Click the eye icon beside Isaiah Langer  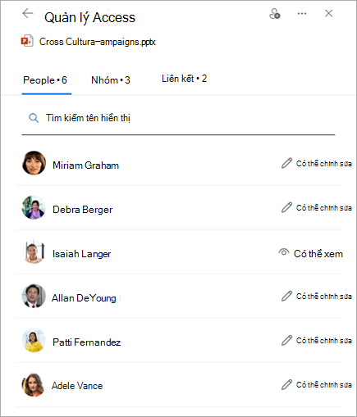[284, 252]
